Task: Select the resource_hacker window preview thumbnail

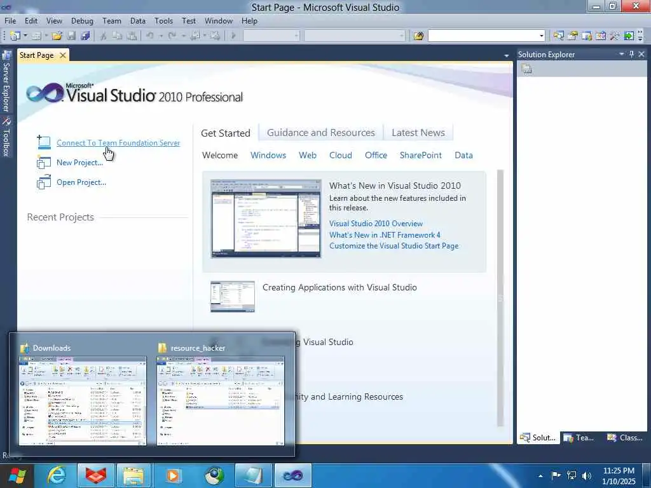Action: point(221,400)
